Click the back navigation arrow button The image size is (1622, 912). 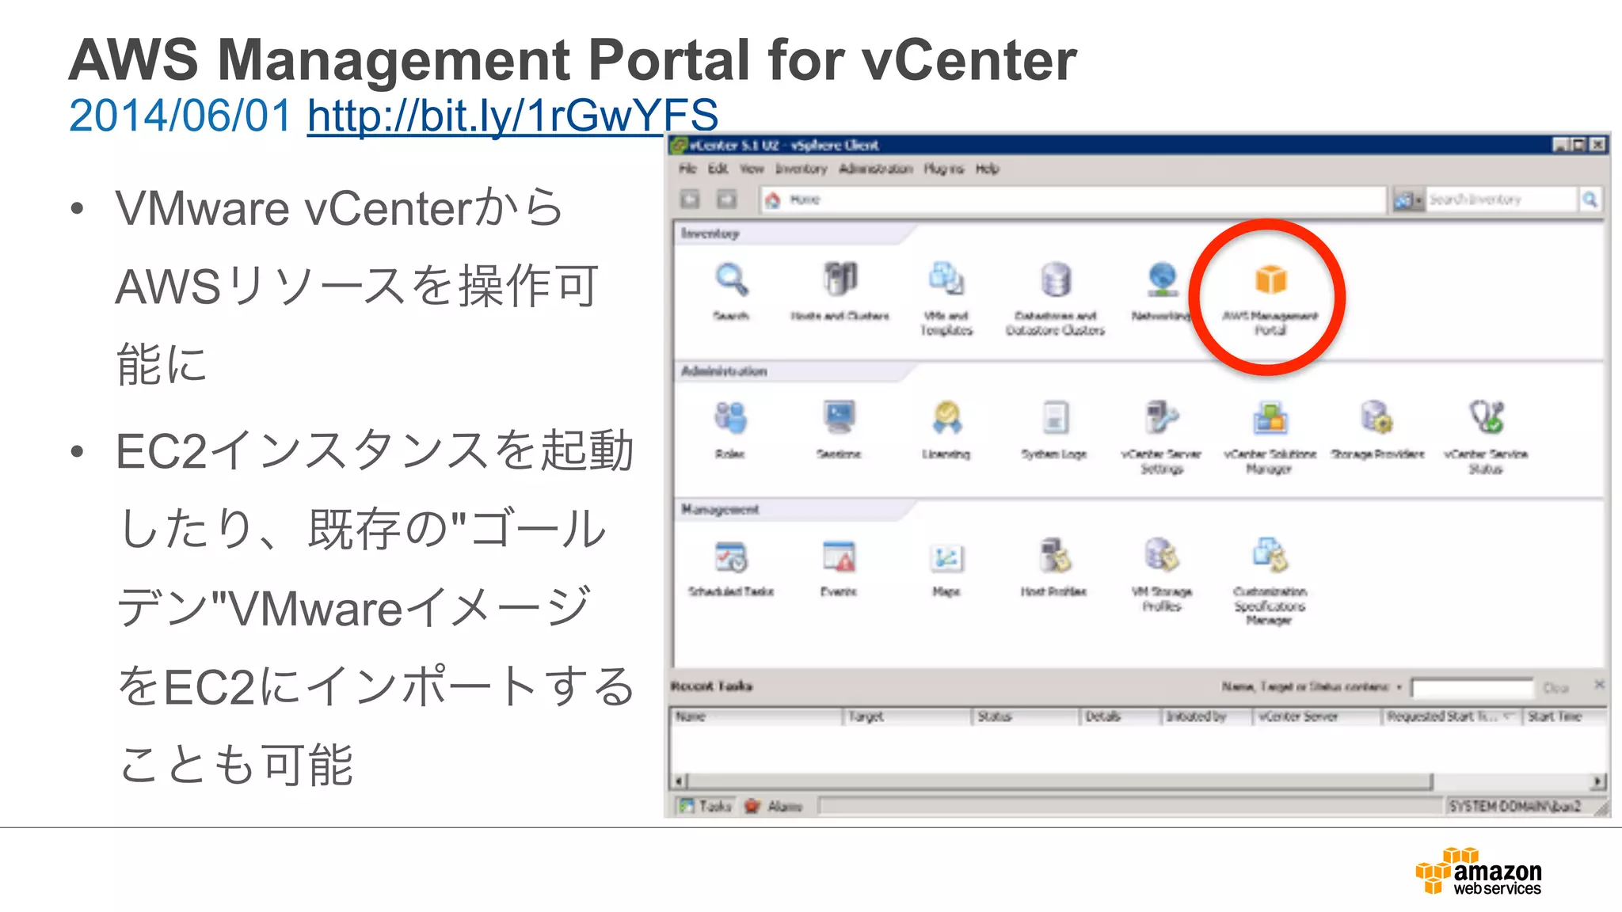pyautogui.click(x=691, y=199)
